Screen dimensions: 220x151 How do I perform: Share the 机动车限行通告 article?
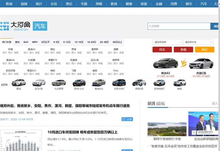[x=127, y=119]
